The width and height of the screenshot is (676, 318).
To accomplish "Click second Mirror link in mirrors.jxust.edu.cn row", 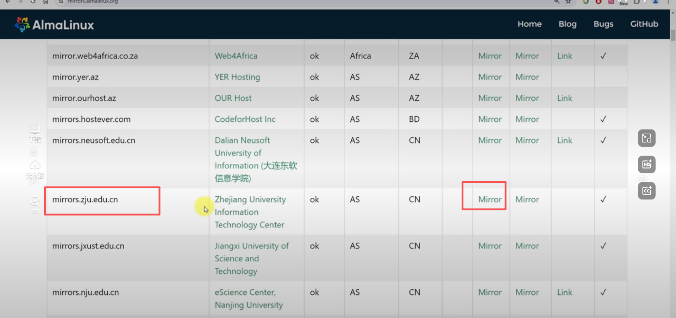I will tap(527, 246).
